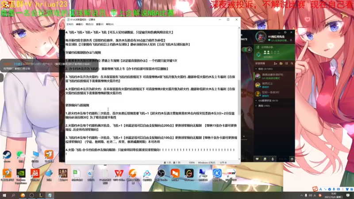354x199 pixels.
Task: Open the 文件(F) menu in Notepad
Action: 70,24
